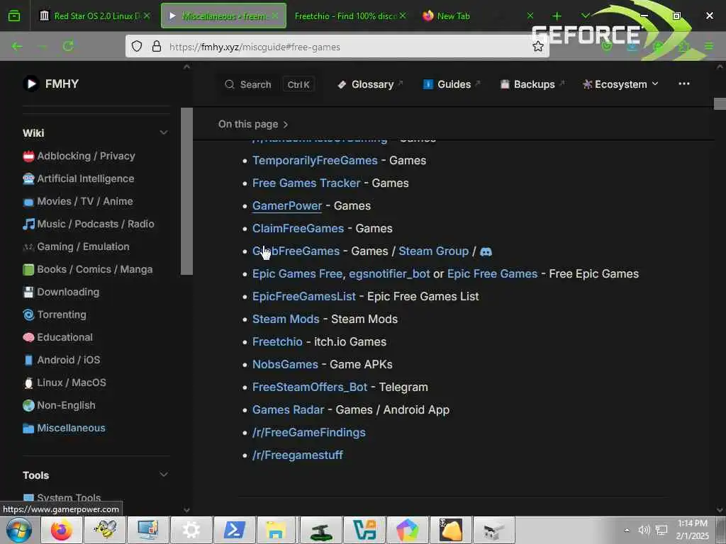
Task: Open the Gaming / Emulation sidebar page
Action: 83,247
